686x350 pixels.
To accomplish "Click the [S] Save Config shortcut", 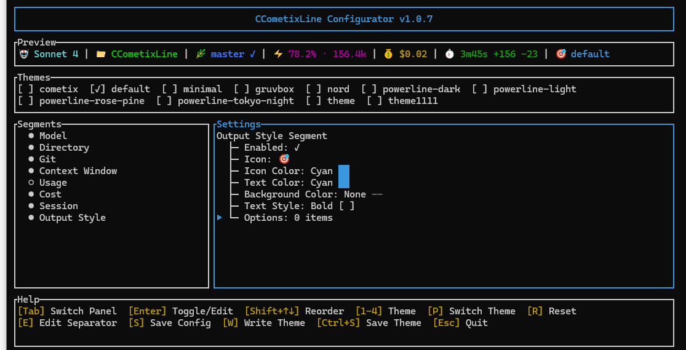I will point(170,323).
